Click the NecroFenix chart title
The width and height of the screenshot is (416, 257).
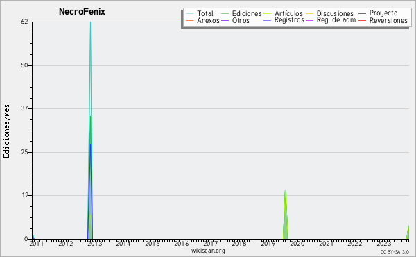pos(82,11)
